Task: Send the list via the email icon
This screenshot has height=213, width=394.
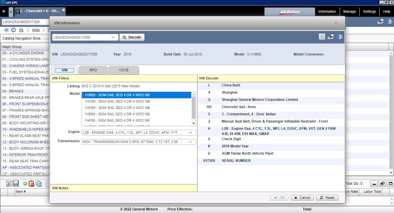Action: pyautogui.click(x=47, y=183)
